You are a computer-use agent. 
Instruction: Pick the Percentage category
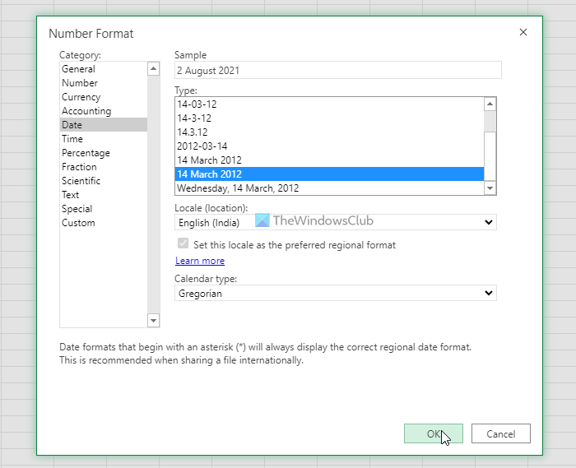[103, 153]
